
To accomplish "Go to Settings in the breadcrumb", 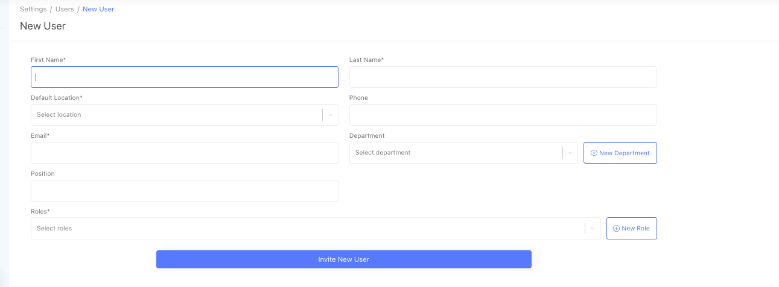I will tap(33, 9).
